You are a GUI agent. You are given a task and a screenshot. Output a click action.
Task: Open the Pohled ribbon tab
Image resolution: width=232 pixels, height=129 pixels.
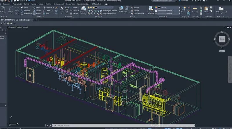tap(27, 4)
